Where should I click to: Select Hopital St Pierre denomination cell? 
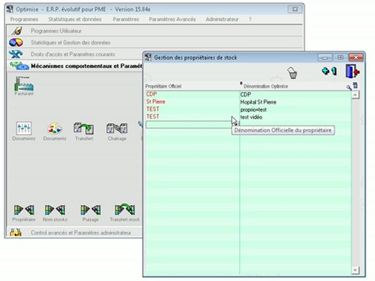coord(296,102)
